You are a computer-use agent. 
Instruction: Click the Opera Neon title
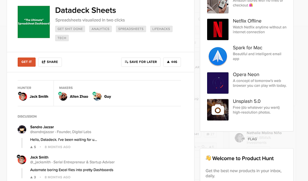246,74
